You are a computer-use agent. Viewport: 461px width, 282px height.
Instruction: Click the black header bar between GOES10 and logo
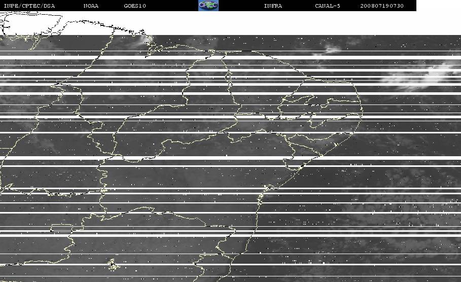[172, 6]
